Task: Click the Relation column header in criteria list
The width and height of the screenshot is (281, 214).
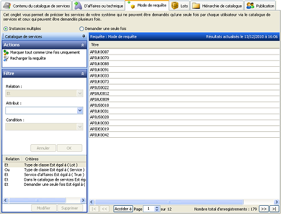Action: pos(12,159)
